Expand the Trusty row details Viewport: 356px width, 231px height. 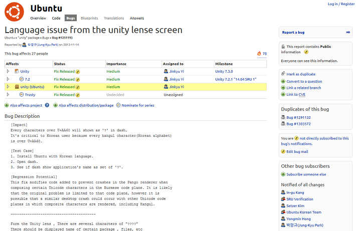(8, 95)
